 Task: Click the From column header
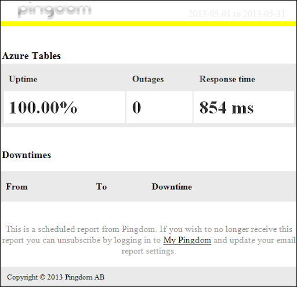17,187
